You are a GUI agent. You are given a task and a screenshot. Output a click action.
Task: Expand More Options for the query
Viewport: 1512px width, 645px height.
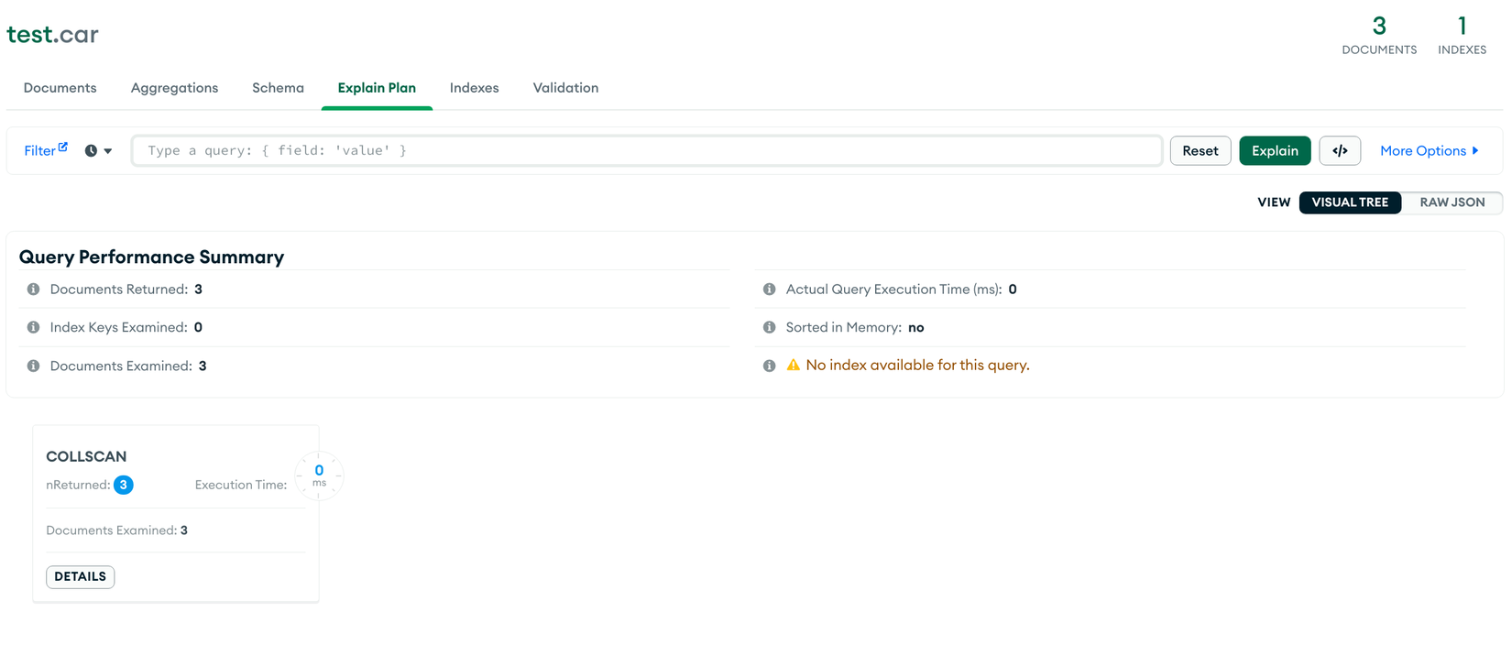pos(1429,151)
